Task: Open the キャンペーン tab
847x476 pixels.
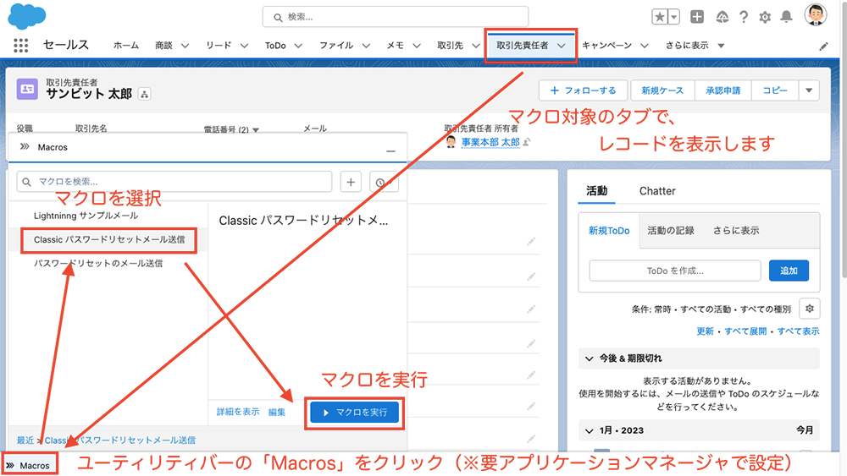Action: [x=606, y=46]
